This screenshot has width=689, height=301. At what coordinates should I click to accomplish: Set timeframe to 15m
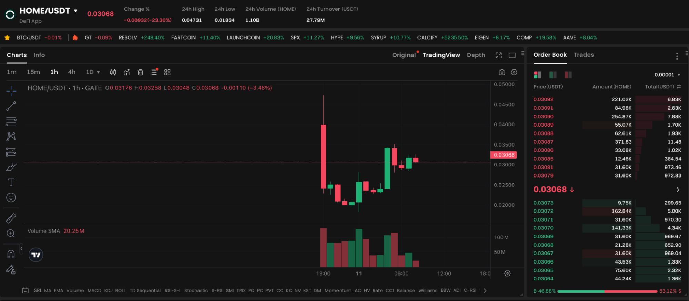33,72
